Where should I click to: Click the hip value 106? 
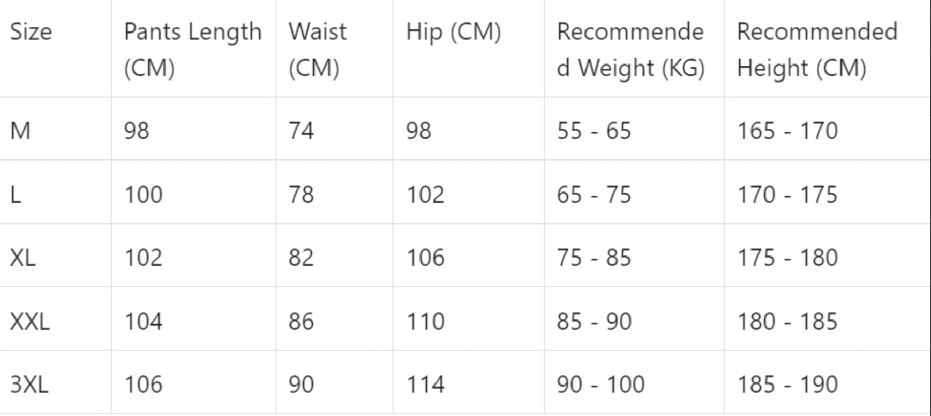pyautogui.click(x=425, y=258)
